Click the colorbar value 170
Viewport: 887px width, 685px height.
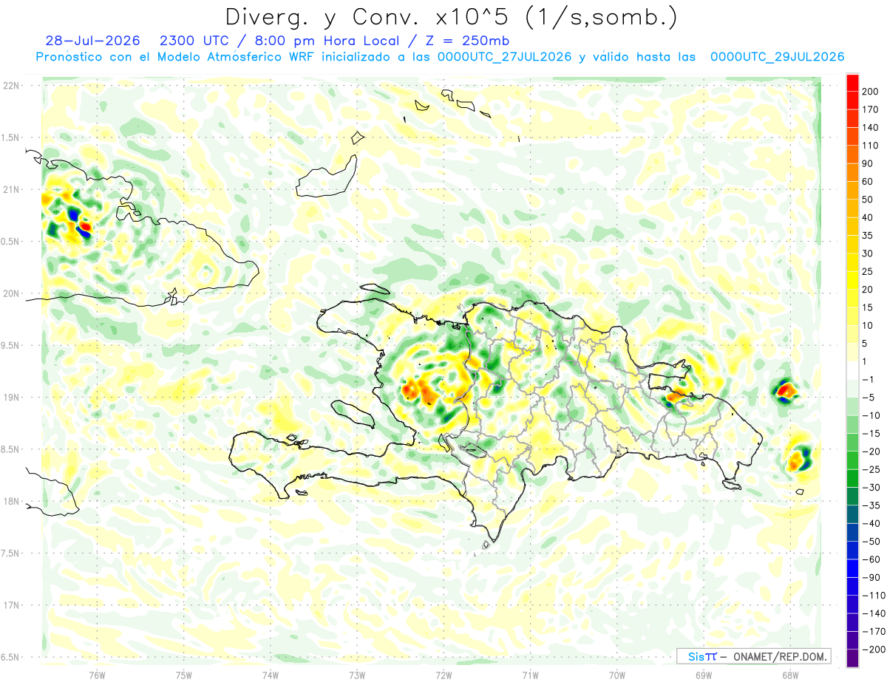870,109
